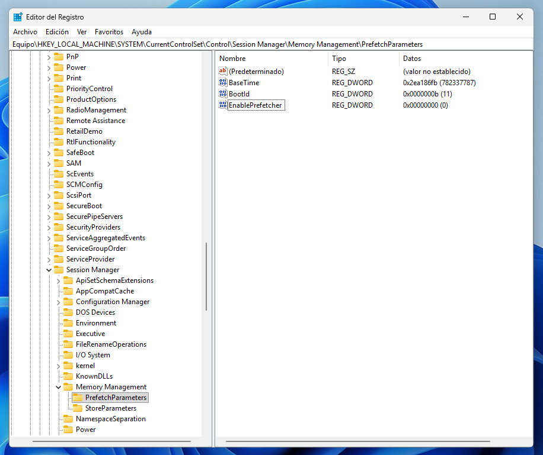Click the SAM folder icon
This screenshot has width=543, height=455.
pos(59,163)
